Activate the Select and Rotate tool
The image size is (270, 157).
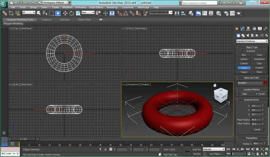(x=72, y=13)
